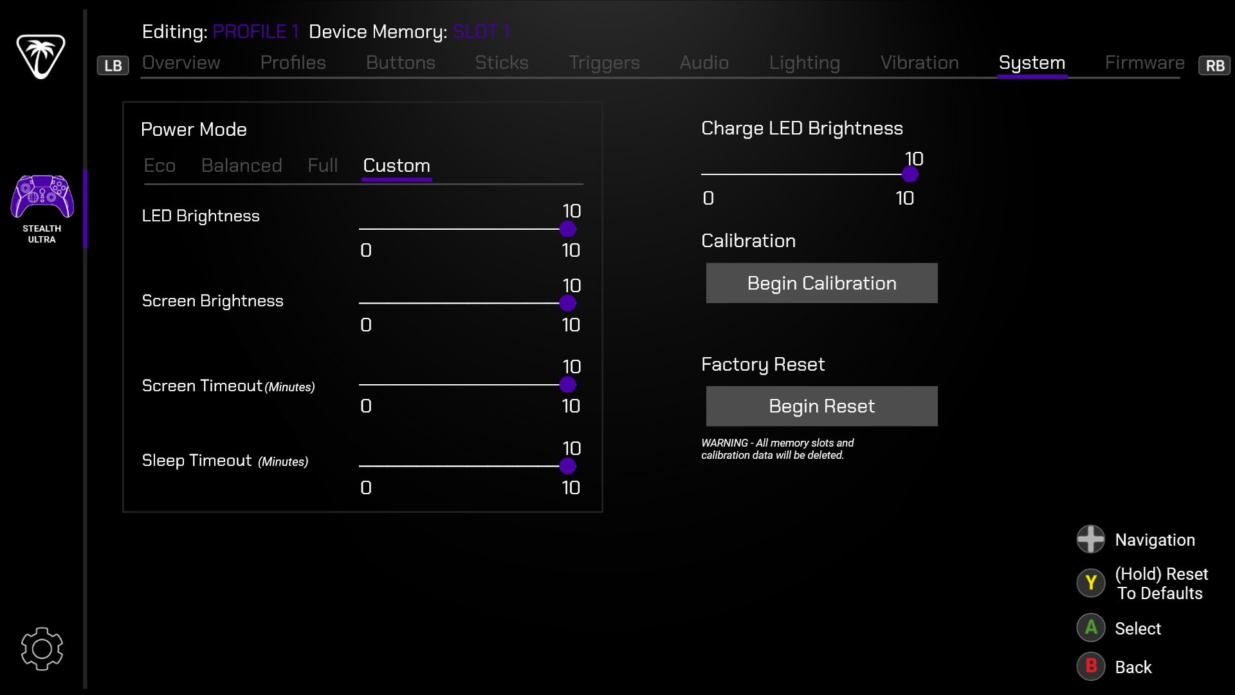Click the red B Back icon
1235x695 pixels.
(1091, 667)
